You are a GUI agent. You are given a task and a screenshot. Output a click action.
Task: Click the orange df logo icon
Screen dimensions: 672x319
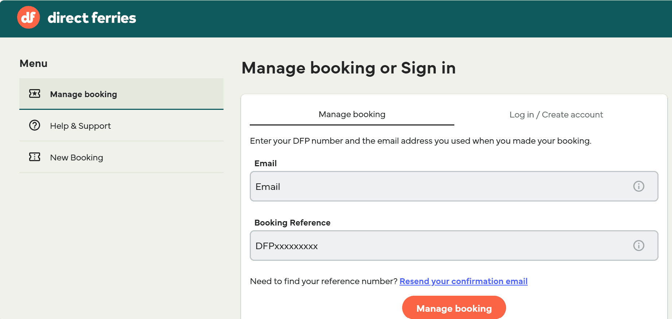28,17
